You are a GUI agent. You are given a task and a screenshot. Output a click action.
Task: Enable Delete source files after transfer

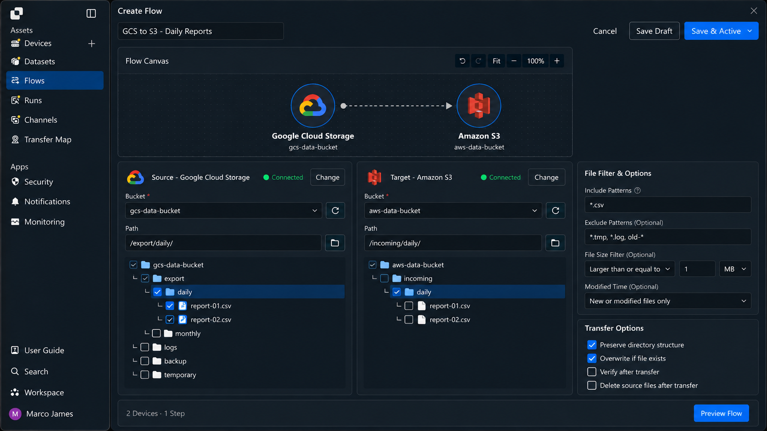[x=592, y=386]
